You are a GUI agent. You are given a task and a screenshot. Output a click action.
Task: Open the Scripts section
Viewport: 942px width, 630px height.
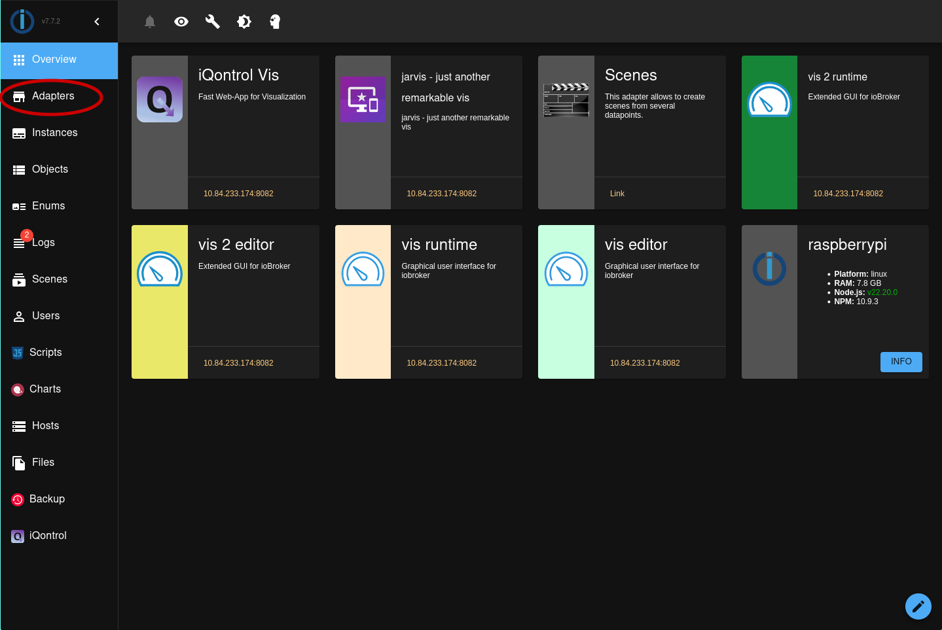point(45,352)
